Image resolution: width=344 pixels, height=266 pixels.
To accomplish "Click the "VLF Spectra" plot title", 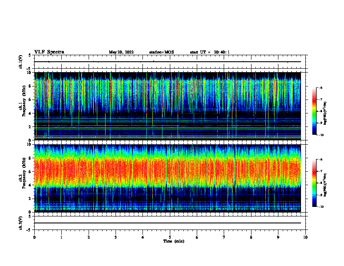I will 49,52.
